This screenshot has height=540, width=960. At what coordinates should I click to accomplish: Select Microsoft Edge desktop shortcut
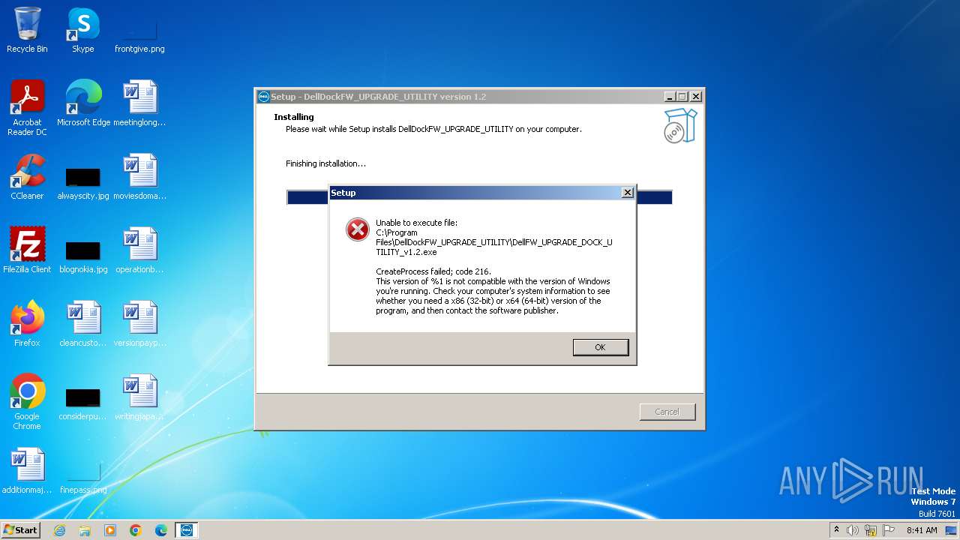coord(83,103)
